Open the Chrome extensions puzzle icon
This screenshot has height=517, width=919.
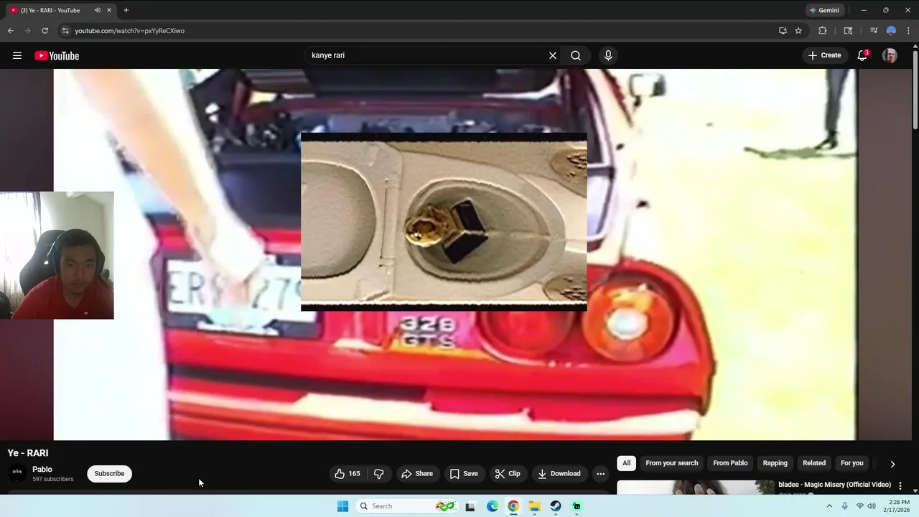pyautogui.click(x=823, y=31)
